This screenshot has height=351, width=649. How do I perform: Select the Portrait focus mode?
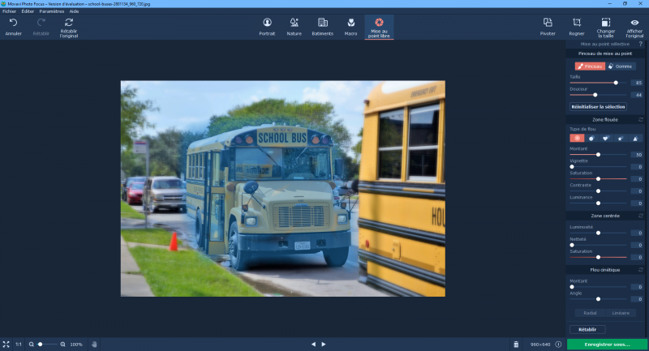[x=267, y=26]
